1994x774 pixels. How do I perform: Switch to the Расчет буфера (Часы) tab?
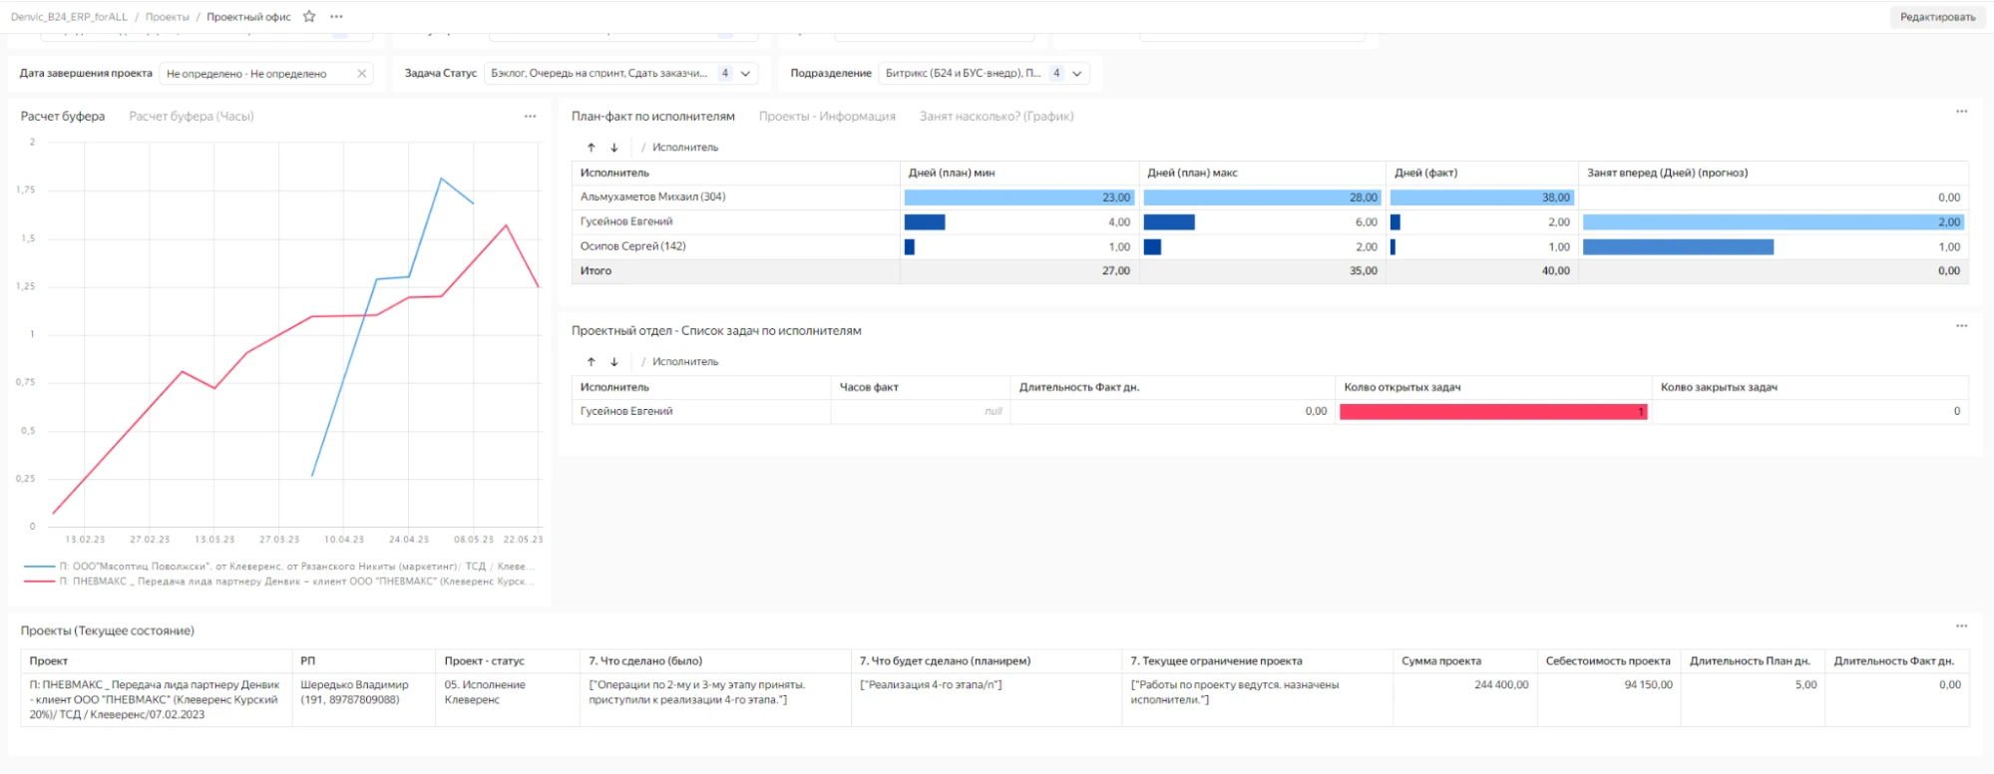point(192,117)
